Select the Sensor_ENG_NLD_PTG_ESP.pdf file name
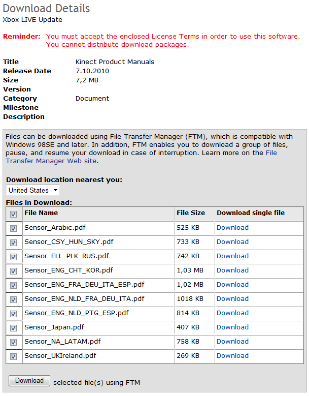 [77, 313]
